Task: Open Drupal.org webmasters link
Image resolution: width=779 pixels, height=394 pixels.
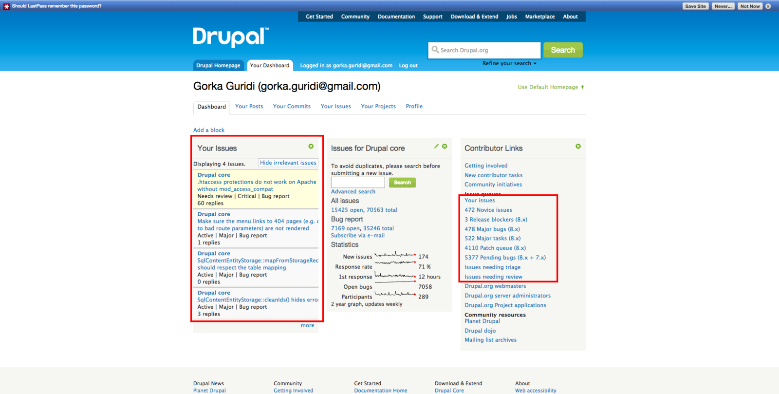Action: point(495,286)
